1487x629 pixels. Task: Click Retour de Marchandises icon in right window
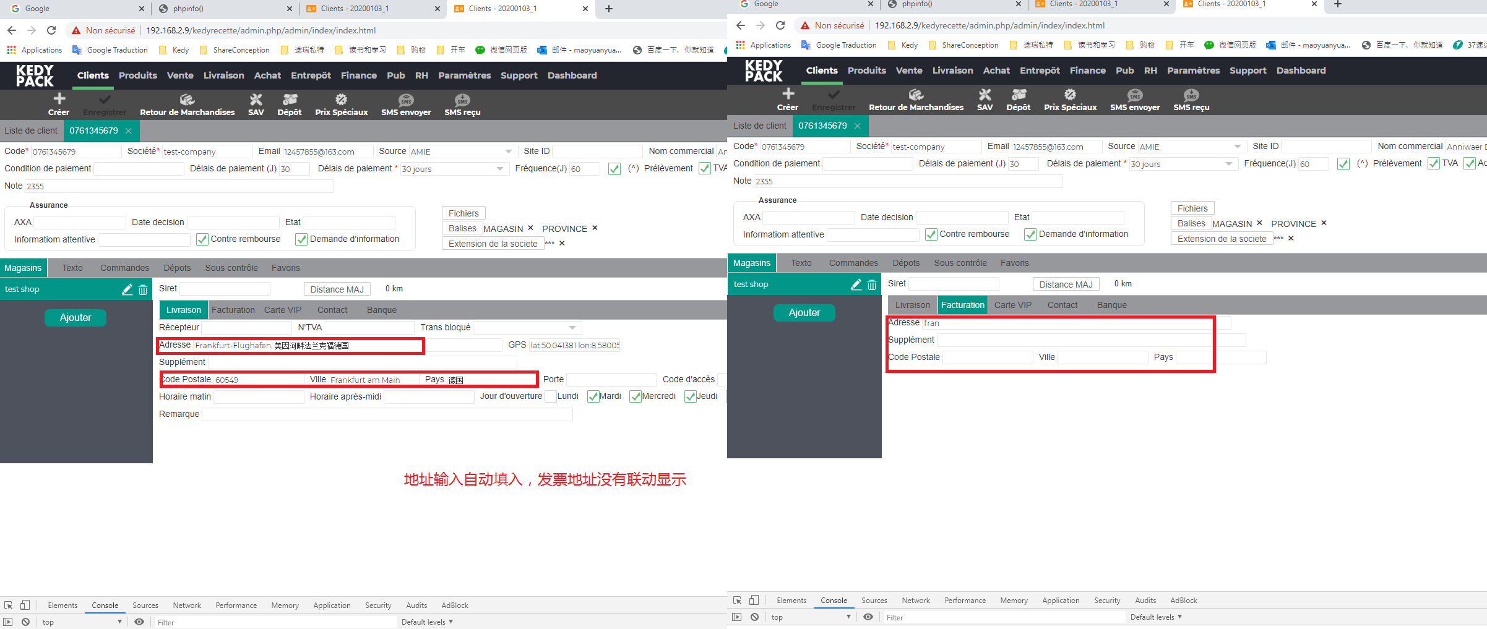click(916, 95)
